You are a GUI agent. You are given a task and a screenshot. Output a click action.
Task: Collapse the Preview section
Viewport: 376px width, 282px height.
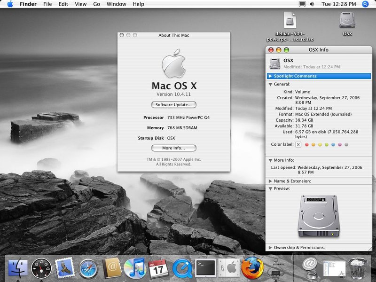271,189
